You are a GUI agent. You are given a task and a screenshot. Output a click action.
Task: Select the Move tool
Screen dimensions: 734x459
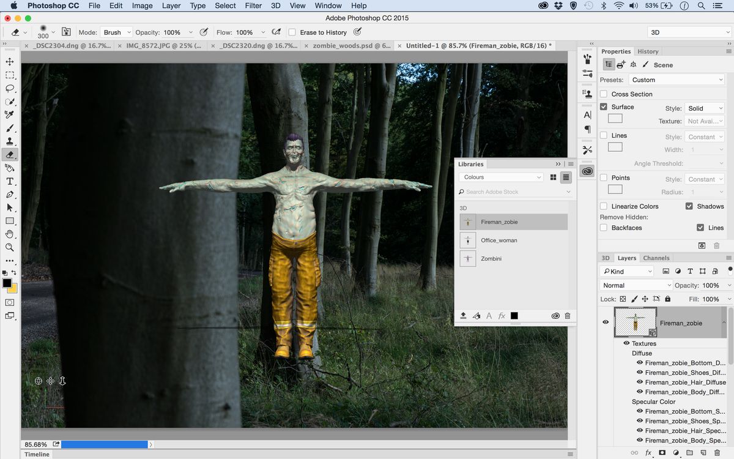click(x=10, y=61)
